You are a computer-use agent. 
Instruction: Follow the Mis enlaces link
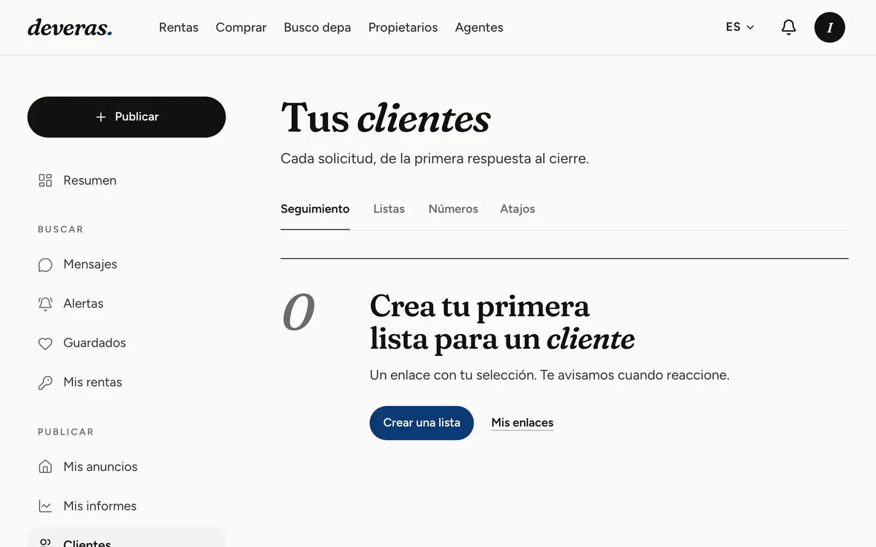(522, 423)
